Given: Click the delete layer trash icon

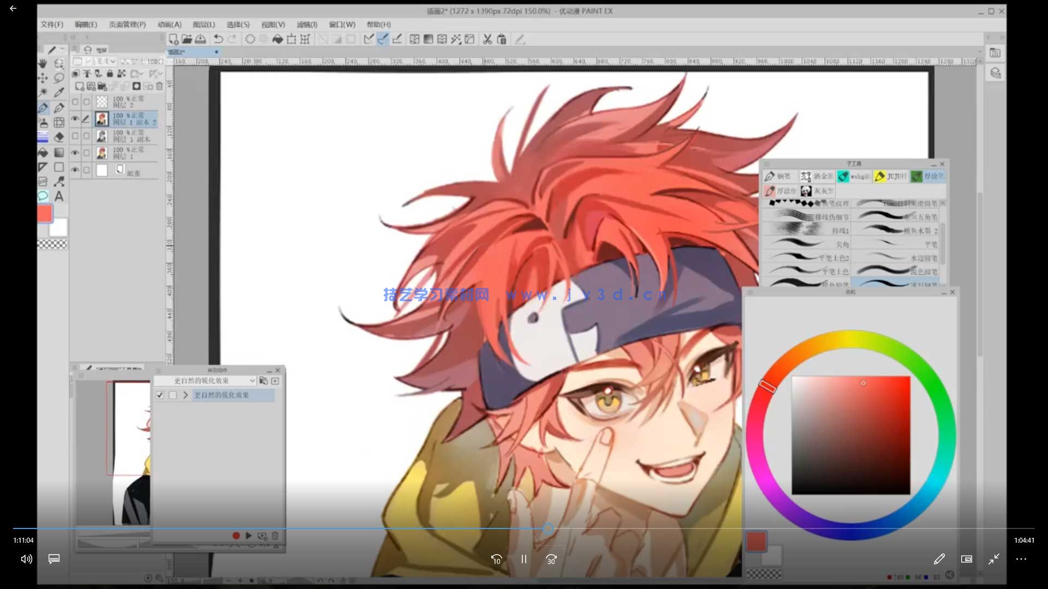Looking at the screenshot, I should [159, 86].
